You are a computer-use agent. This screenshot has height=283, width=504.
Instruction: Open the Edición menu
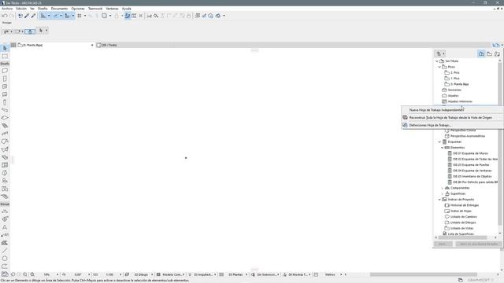(21, 9)
